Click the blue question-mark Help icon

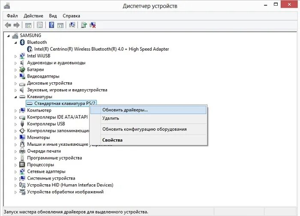point(51,25)
